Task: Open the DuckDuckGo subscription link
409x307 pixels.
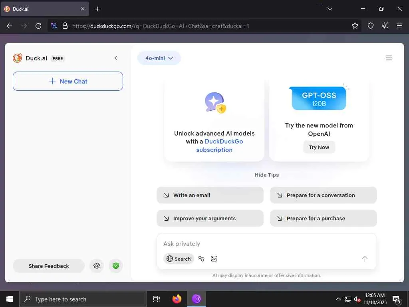Action: [220, 146]
